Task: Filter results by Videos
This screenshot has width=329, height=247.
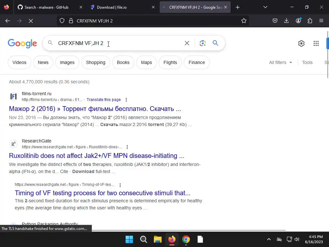Action: (19, 62)
